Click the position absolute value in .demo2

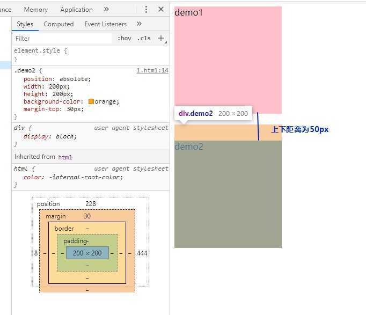click(75, 79)
